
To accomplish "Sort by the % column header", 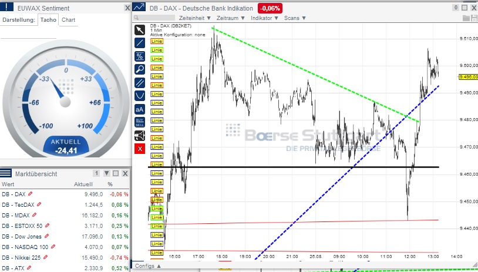I will coord(110,184).
